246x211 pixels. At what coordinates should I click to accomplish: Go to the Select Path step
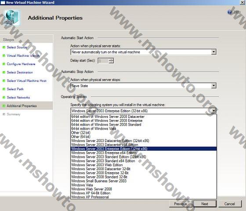point(15,89)
